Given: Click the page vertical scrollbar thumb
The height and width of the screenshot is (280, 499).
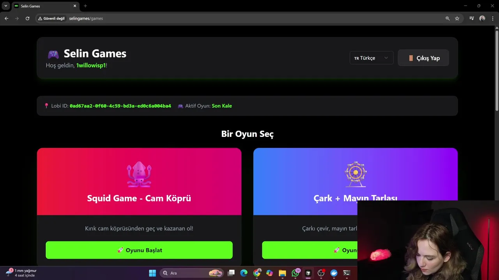Looking at the screenshot, I should [x=497, y=70].
